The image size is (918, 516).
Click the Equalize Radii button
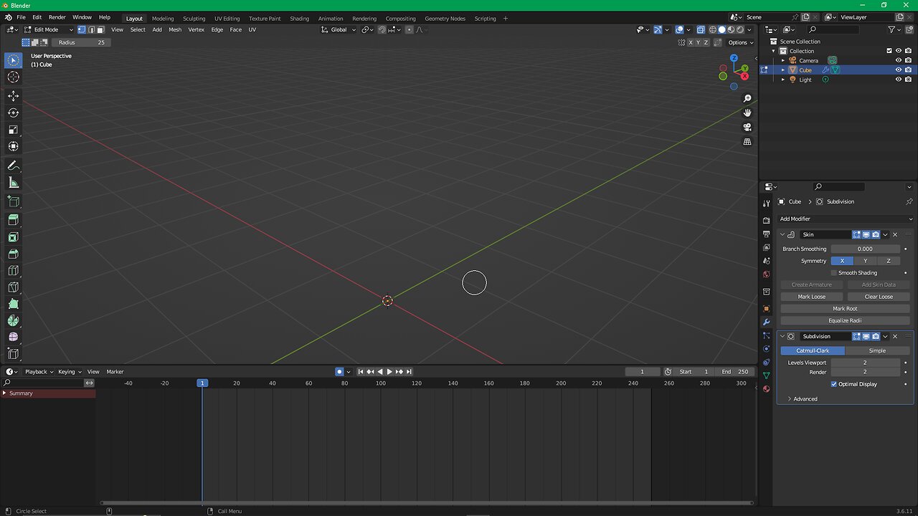coord(845,320)
